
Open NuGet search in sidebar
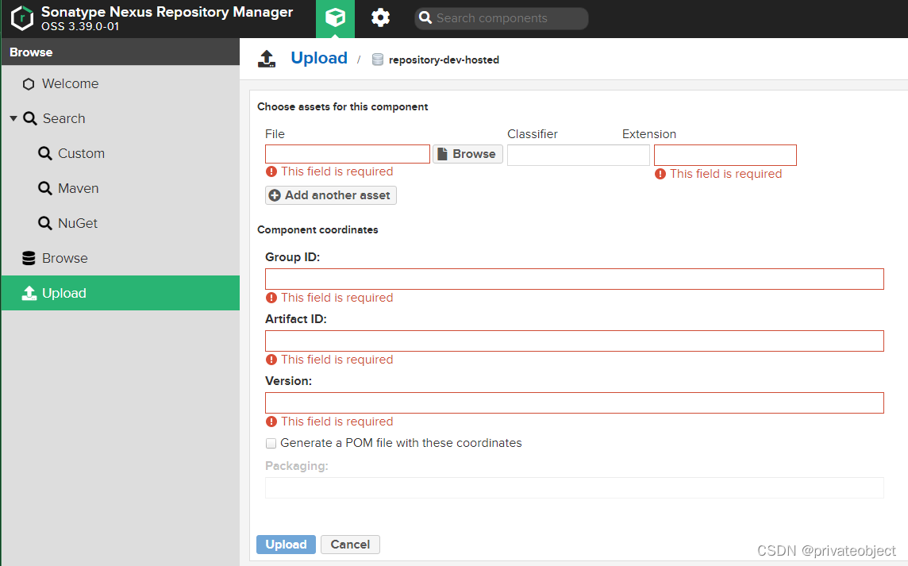[x=121, y=223]
